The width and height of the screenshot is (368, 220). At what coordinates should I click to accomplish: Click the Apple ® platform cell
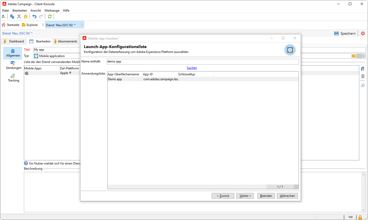tap(66, 73)
